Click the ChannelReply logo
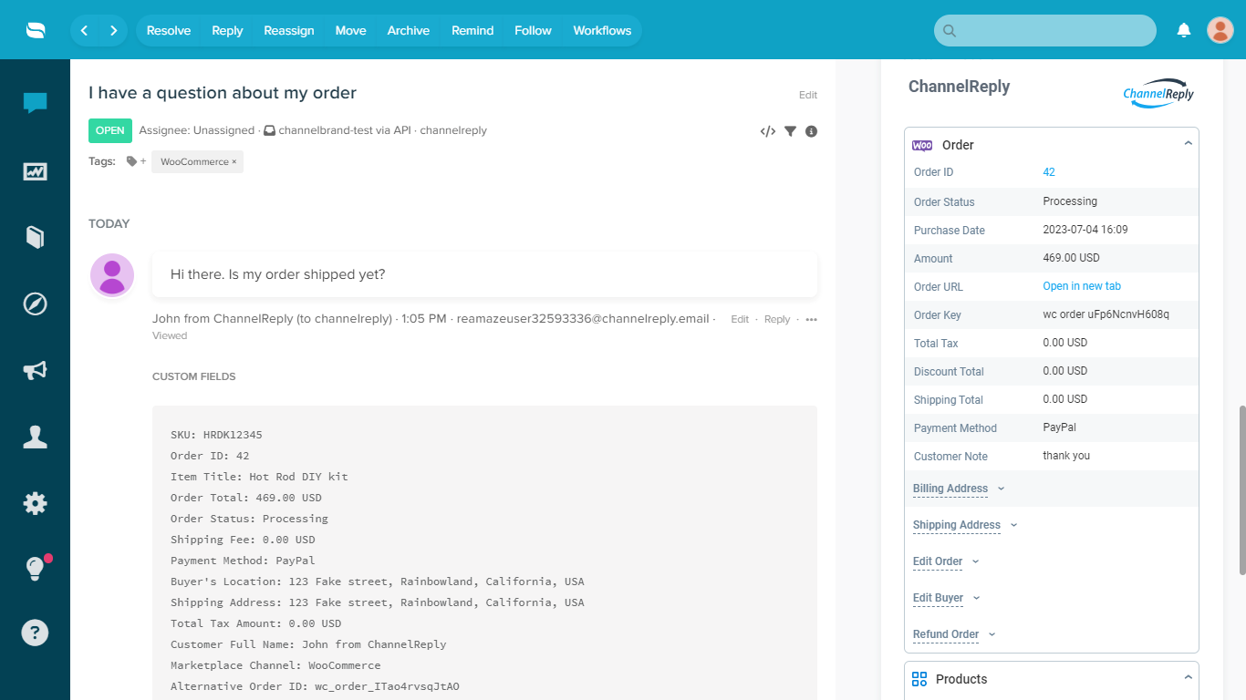The image size is (1246, 700). click(1158, 92)
